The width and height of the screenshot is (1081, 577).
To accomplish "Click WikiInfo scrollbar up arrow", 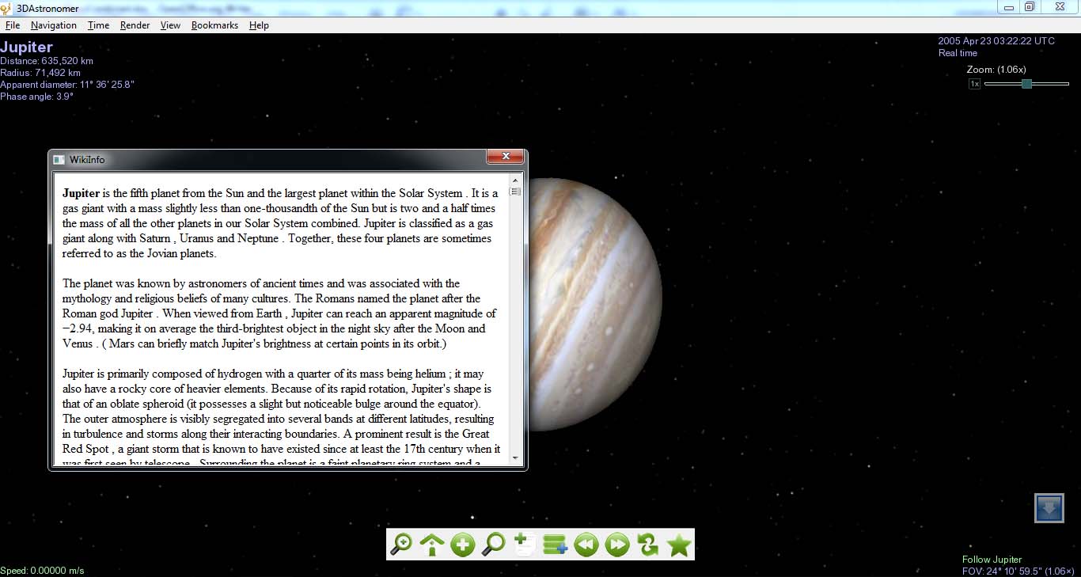I will (515, 179).
